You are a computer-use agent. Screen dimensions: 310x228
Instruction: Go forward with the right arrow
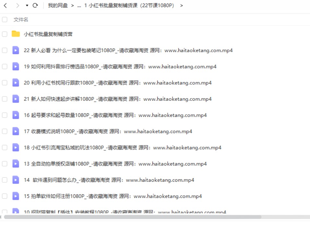tap(18, 6)
